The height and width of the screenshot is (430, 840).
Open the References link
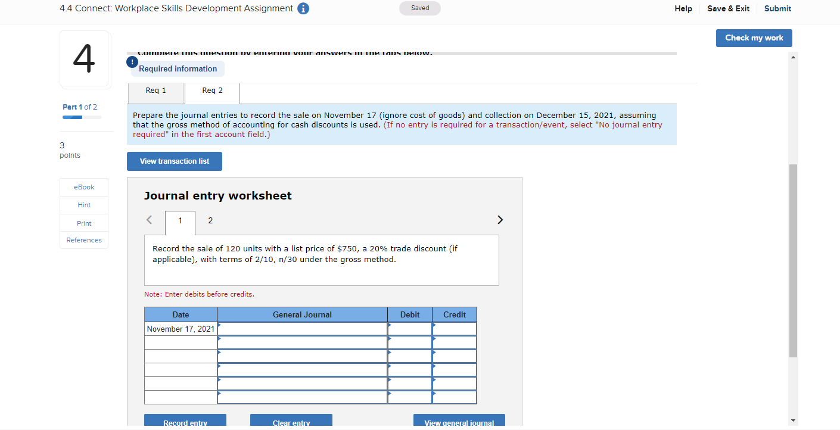coord(84,240)
